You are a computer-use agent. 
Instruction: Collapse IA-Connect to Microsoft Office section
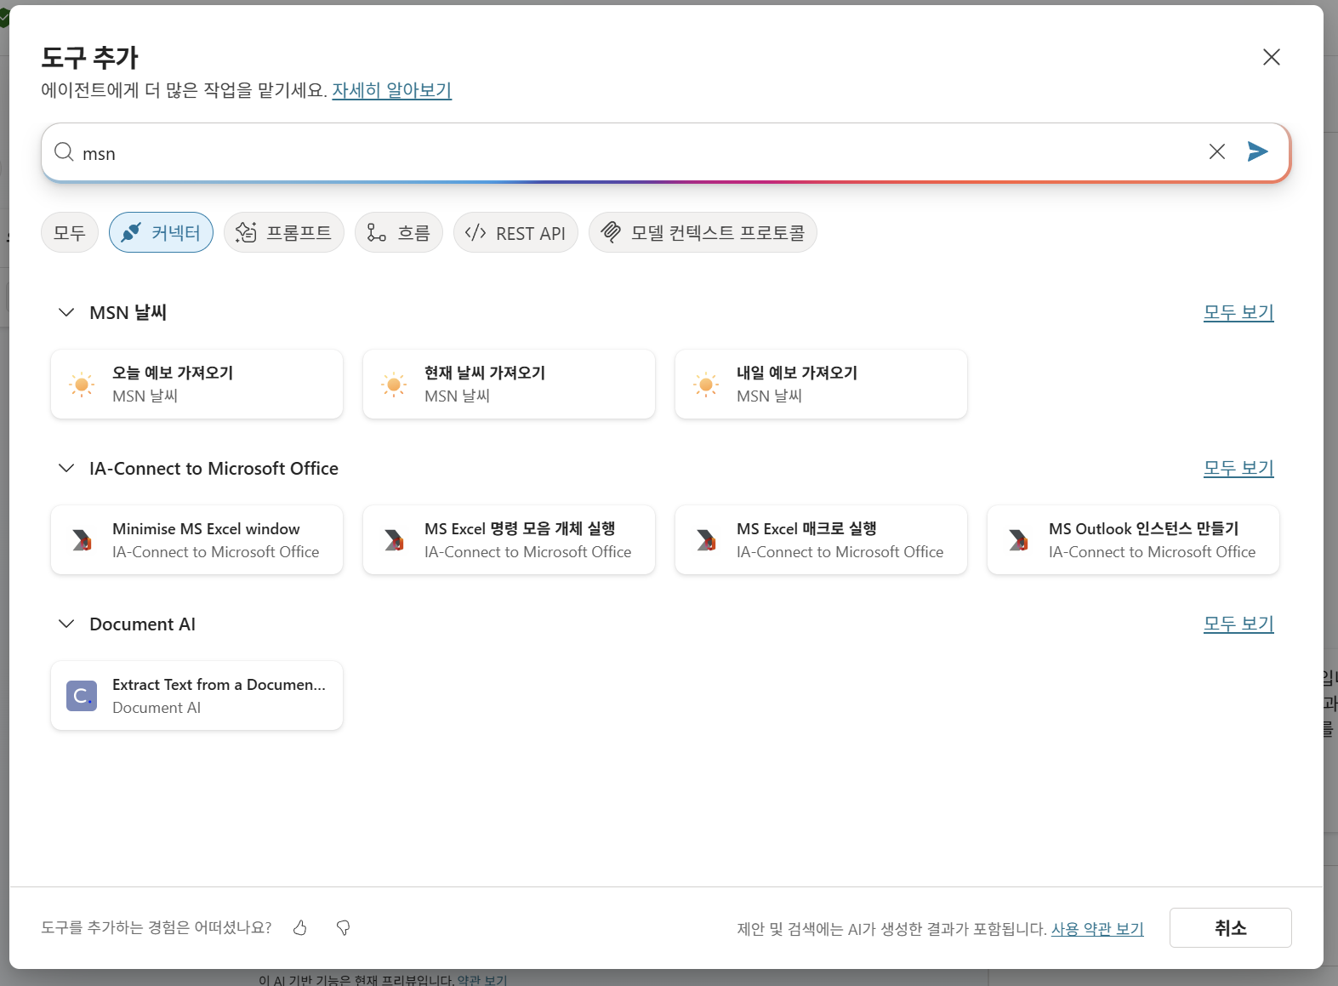66,469
